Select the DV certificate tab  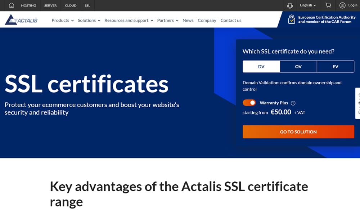click(261, 66)
